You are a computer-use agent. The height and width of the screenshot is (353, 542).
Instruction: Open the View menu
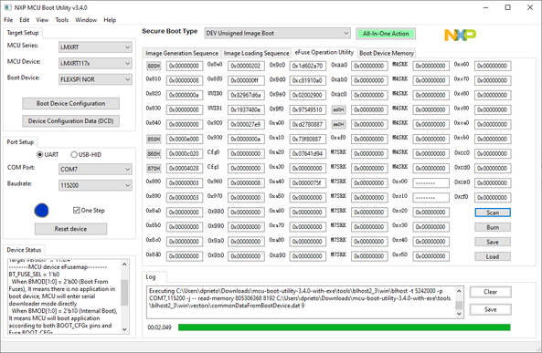click(x=42, y=20)
